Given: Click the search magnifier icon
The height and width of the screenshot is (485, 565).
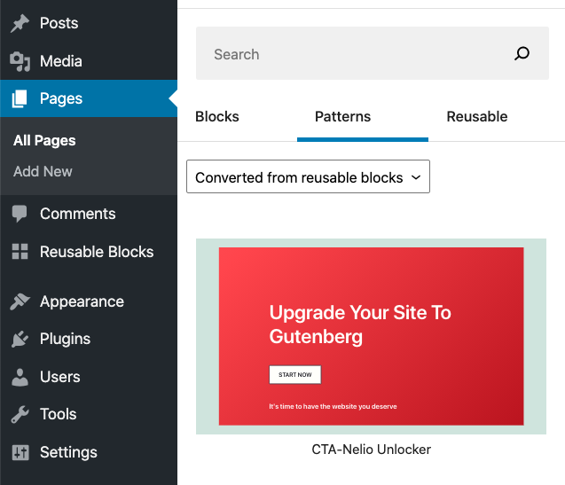Looking at the screenshot, I should tap(522, 54).
